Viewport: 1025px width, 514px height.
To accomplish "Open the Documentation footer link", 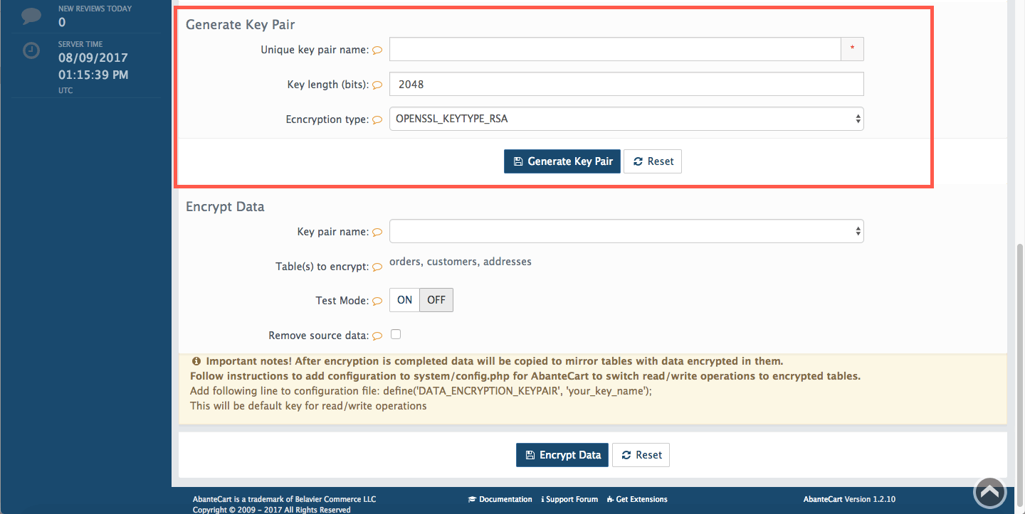I will [500, 499].
